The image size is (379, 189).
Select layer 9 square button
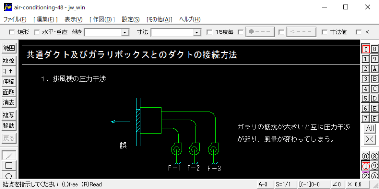[x=375, y=59]
